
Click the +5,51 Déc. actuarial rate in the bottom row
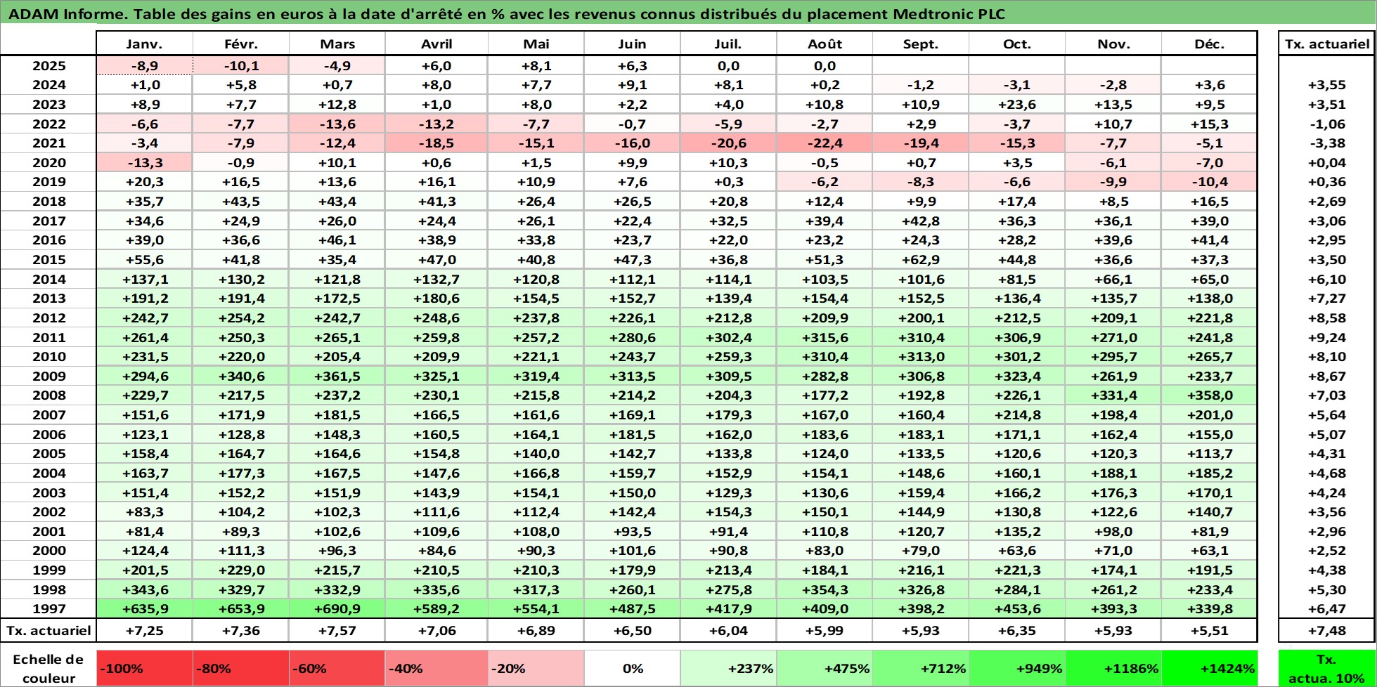[x=1209, y=630]
